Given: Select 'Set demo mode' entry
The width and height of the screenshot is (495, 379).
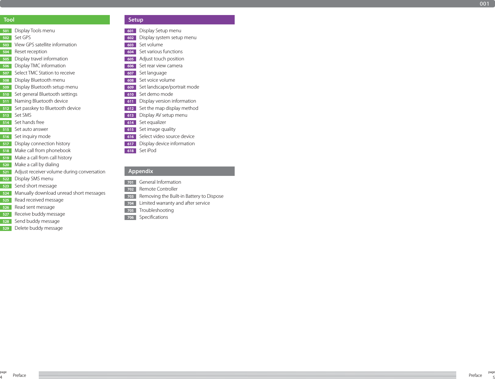Looking at the screenshot, I should (x=156, y=94).
